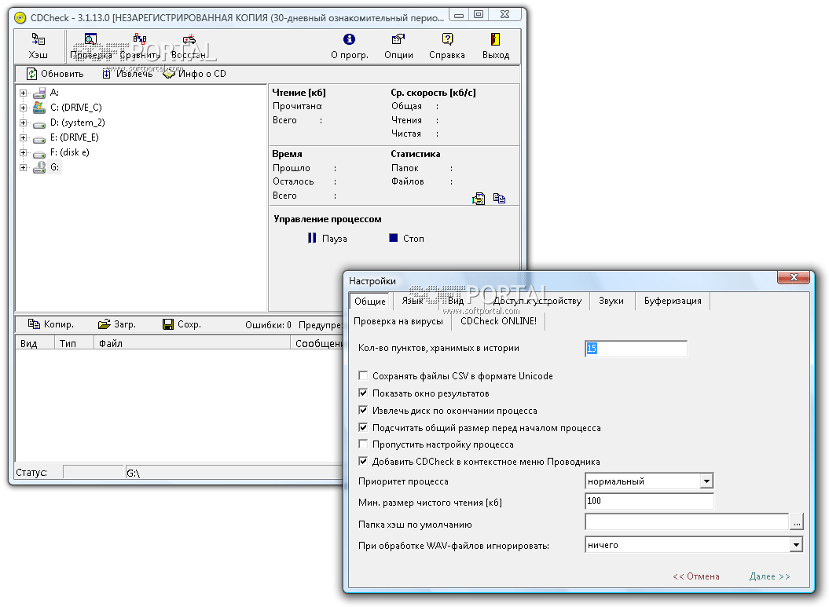The image size is (829, 607).
Task: Click the Хэш (Hash) toolbar icon
Action: click(x=38, y=39)
